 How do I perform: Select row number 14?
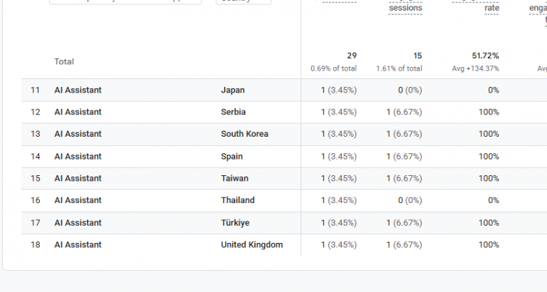[x=35, y=157]
